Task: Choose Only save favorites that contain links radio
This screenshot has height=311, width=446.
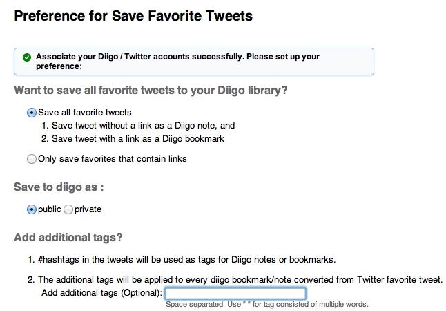Action: tap(32, 159)
